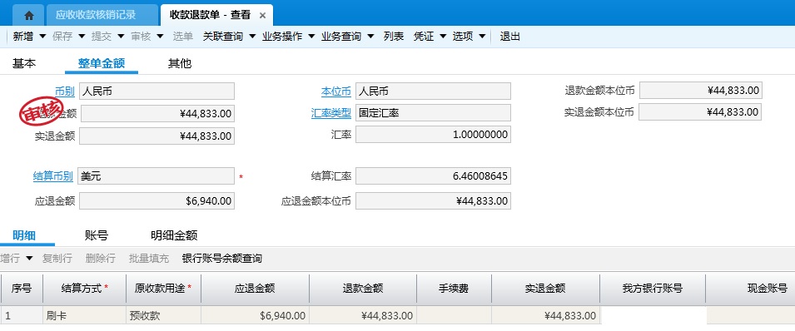Click the 汇率类型 link
This screenshot has height=331, width=795.
331,113
